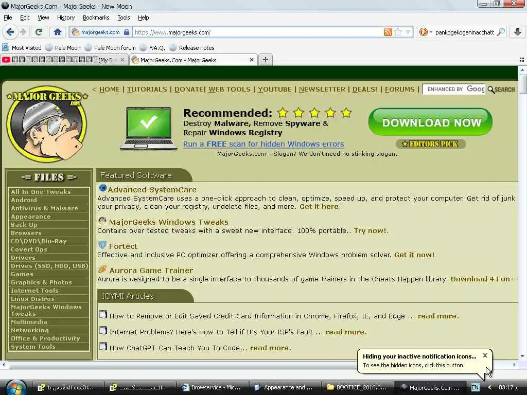
Task: Open the Release notes bookmark
Action: 192,48
